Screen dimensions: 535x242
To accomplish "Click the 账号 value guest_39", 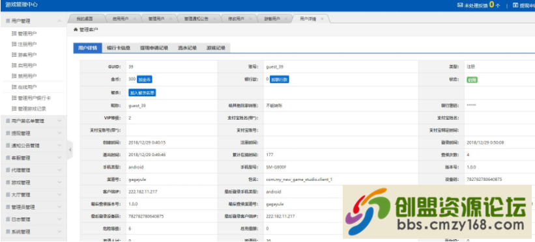I will tap(274, 67).
